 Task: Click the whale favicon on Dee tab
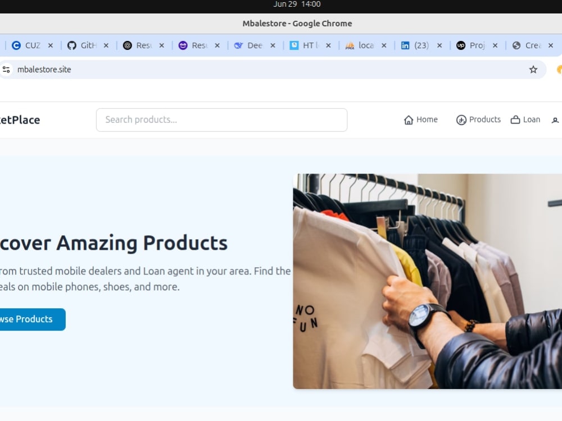(x=238, y=45)
